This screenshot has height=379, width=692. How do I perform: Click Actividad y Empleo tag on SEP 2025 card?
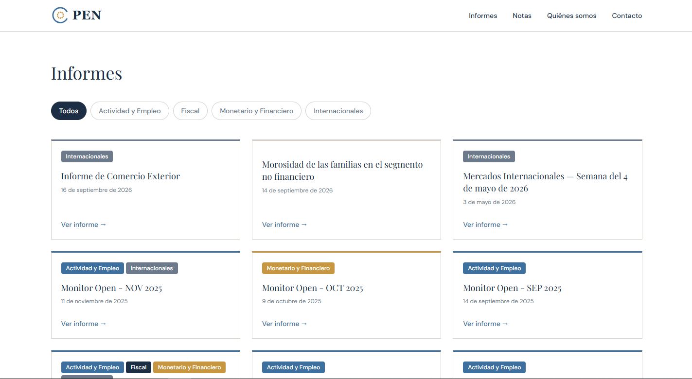tap(494, 268)
